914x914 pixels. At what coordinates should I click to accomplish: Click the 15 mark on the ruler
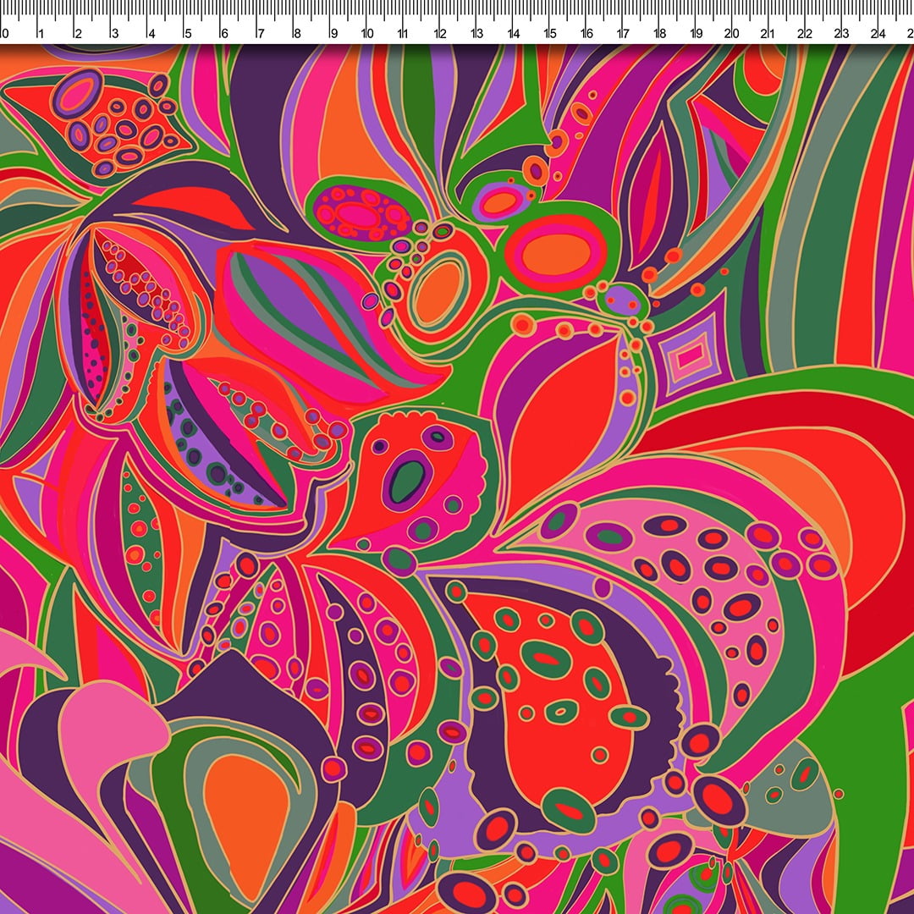[x=551, y=34]
